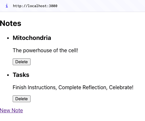Image resolution: width=145 pixels, height=121 pixels.
Task: Open the New Note link
Action: [x=11, y=110]
